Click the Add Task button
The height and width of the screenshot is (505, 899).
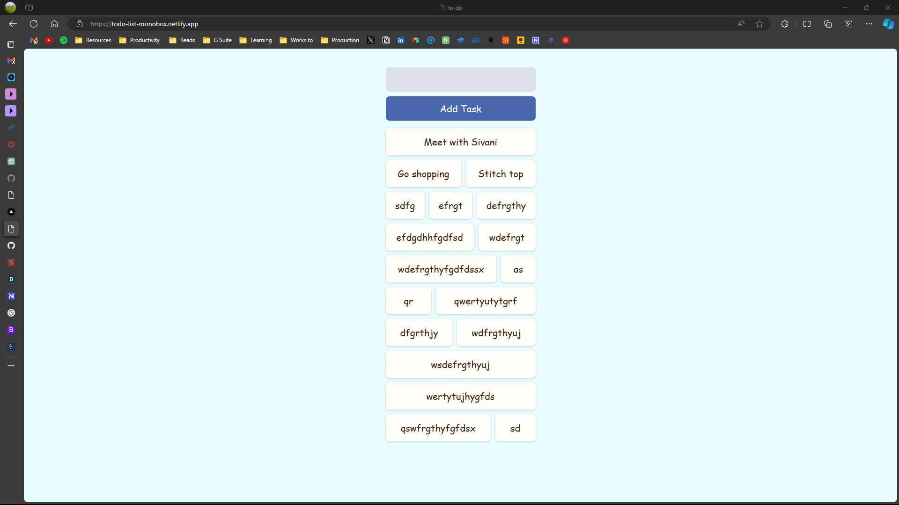point(460,108)
